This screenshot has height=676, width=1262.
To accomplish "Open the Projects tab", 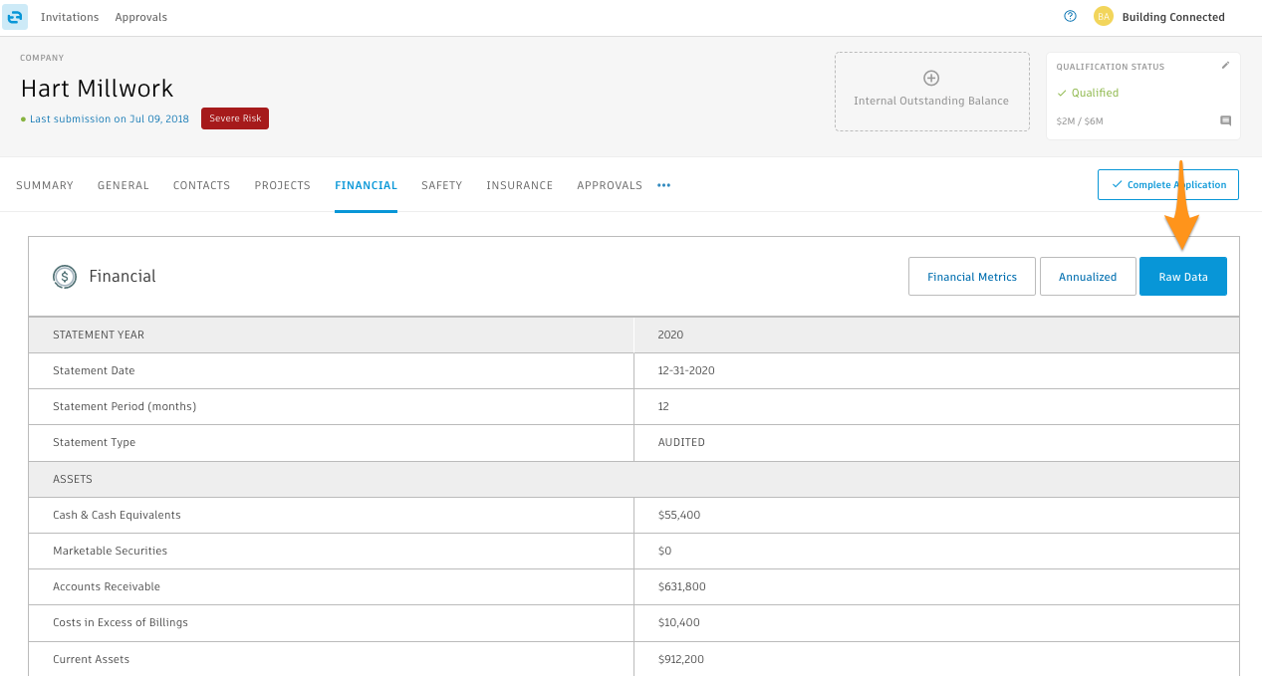I will coord(282,185).
